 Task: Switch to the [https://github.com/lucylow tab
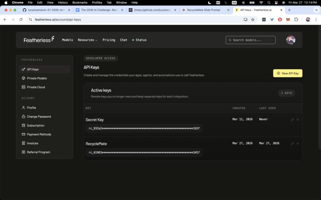153,10
